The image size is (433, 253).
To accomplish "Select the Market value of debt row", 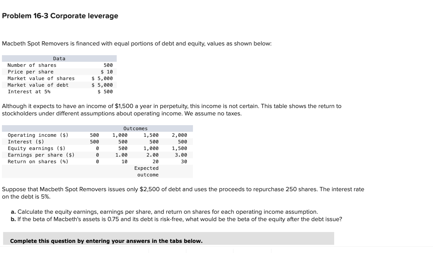I will coord(58,85).
